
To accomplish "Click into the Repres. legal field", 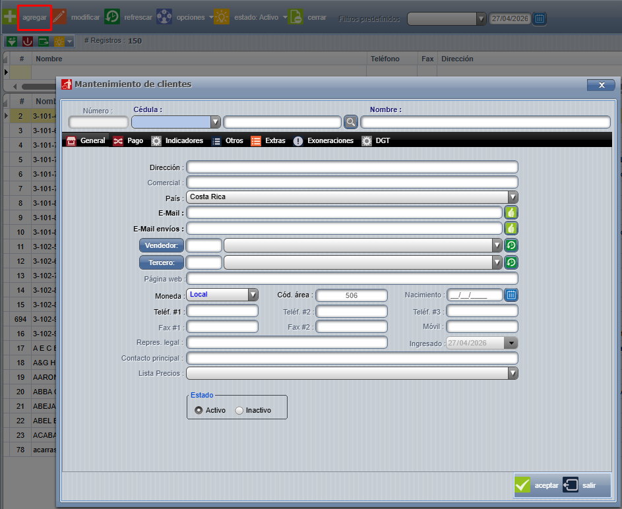I will 287,342.
